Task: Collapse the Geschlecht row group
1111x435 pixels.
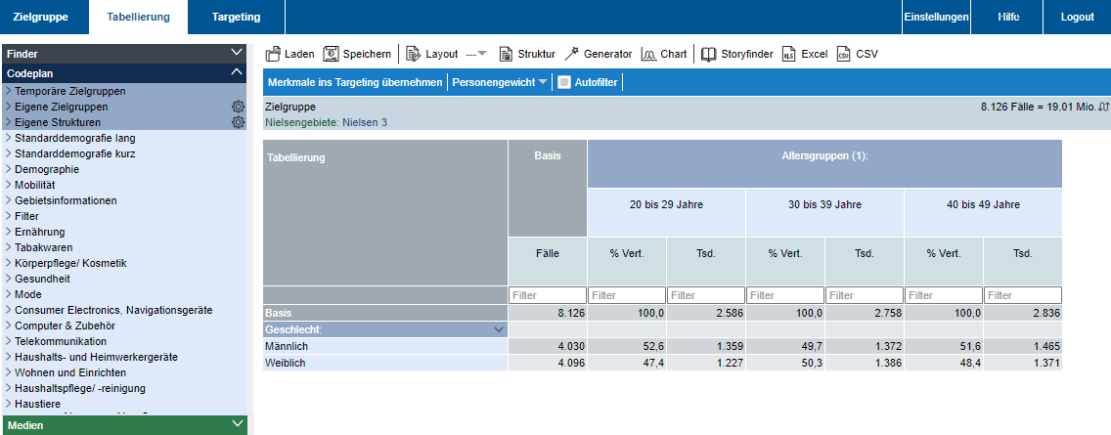Action: tap(500, 330)
